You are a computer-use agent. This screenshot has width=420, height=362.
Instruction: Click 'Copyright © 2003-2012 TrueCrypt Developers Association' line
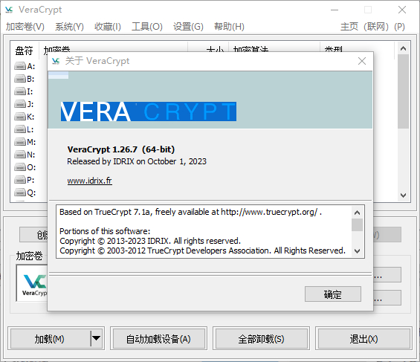pyautogui.click(x=202, y=251)
